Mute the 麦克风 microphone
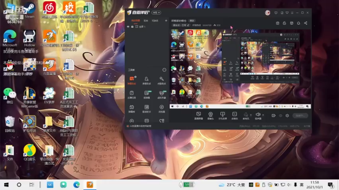339x190 pixels. (246, 115)
